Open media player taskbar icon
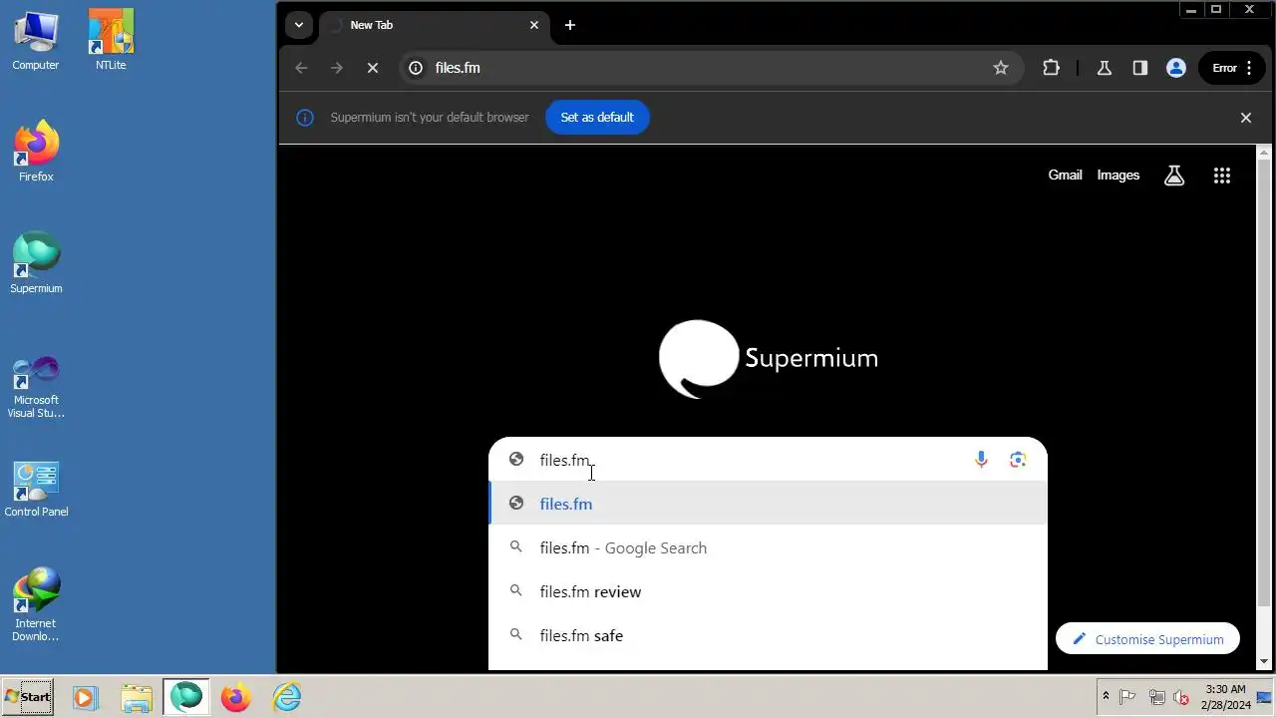The height and width of the screenshot is (718, 1276). 85,697
